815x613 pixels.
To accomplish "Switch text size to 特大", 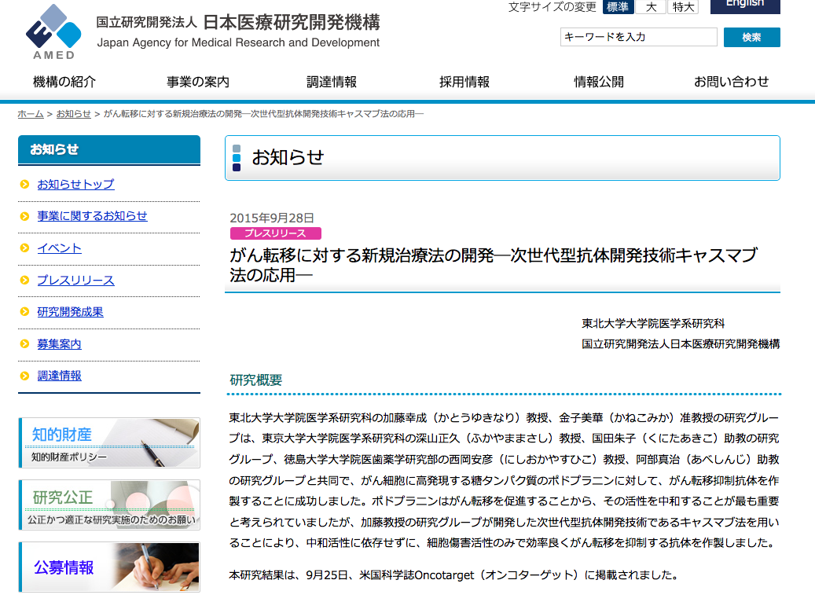I will pyautogui.click(x=683, y=7).
